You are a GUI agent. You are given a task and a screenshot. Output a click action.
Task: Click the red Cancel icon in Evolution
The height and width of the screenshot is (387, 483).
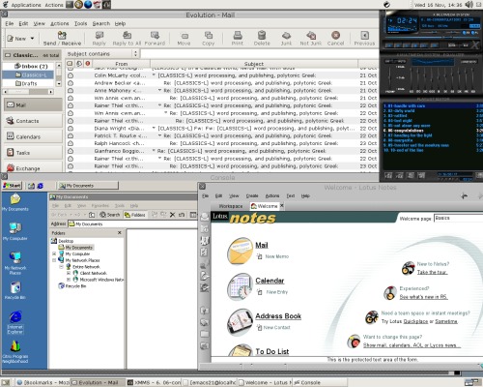click(x=335, y=35)
